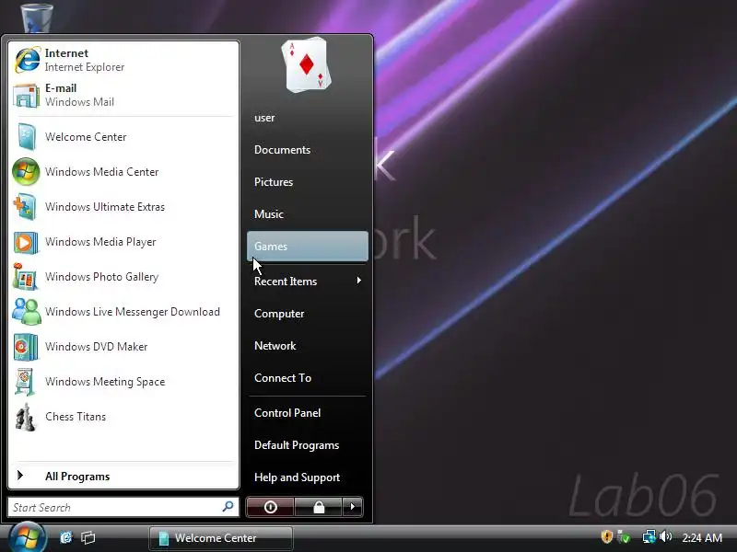Open Windows Photo Gallery icon
The image size is (737, 552).
tap(26, 277)
